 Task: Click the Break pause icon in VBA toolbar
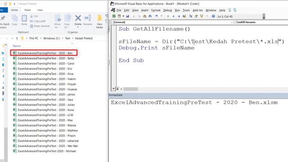coord(173,16)
